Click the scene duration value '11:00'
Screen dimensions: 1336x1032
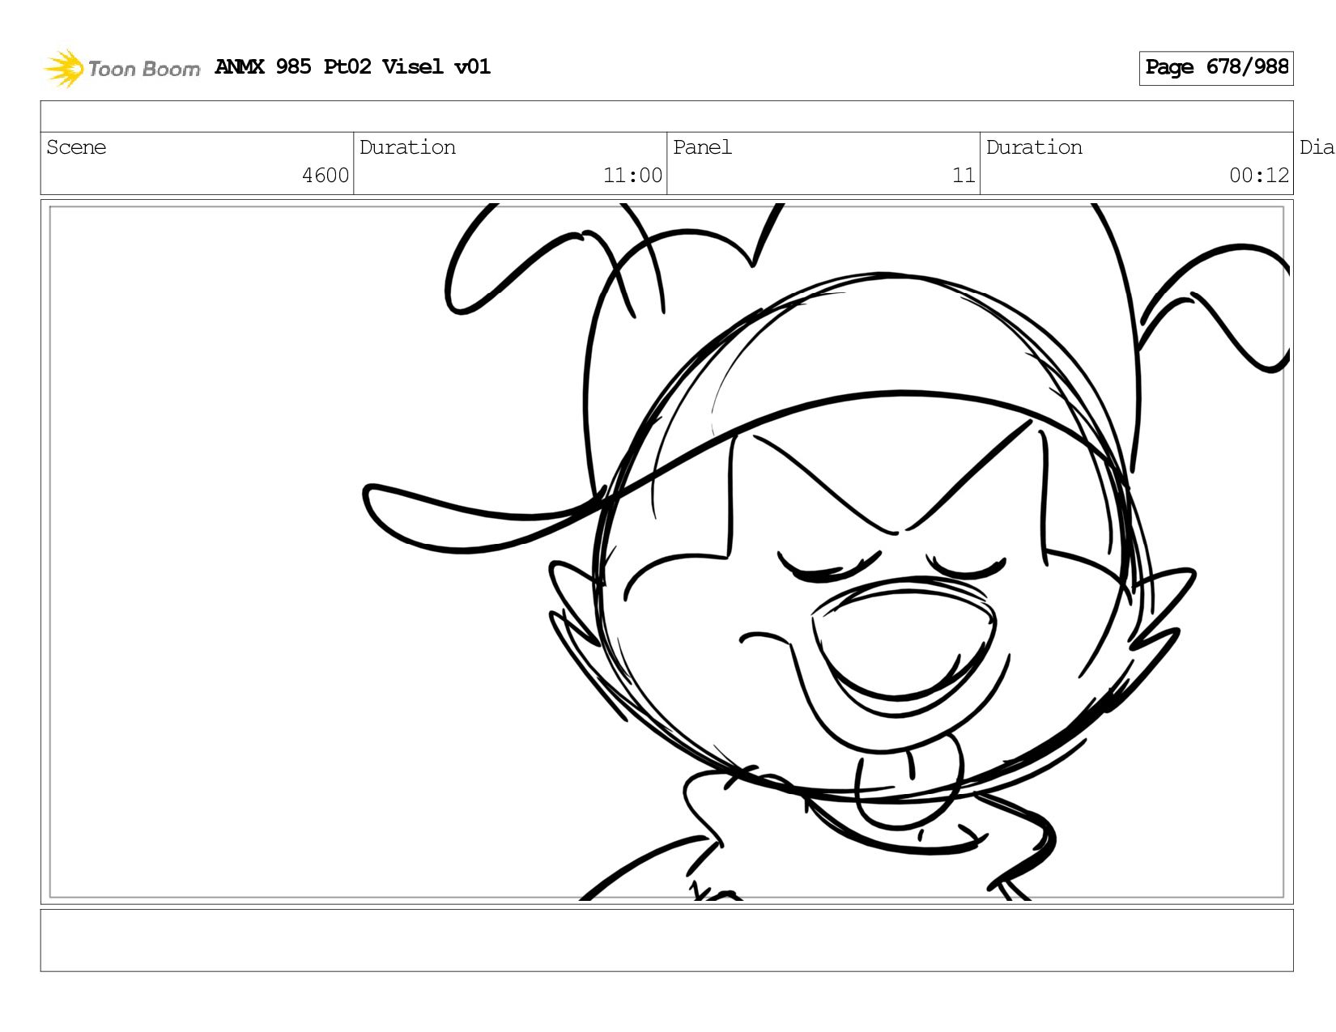pos(632,176)
